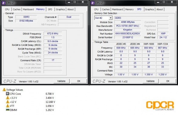Click Validate button in left CPU-Z window
The width and height of the screenshot is (178, 115).
click(x=61, y=81)
